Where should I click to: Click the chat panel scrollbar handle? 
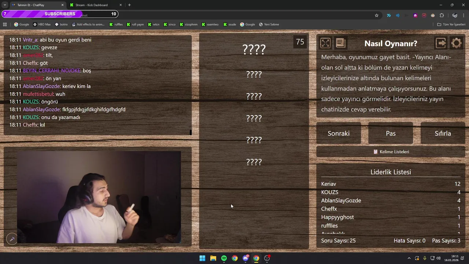(x=191, y=132)
